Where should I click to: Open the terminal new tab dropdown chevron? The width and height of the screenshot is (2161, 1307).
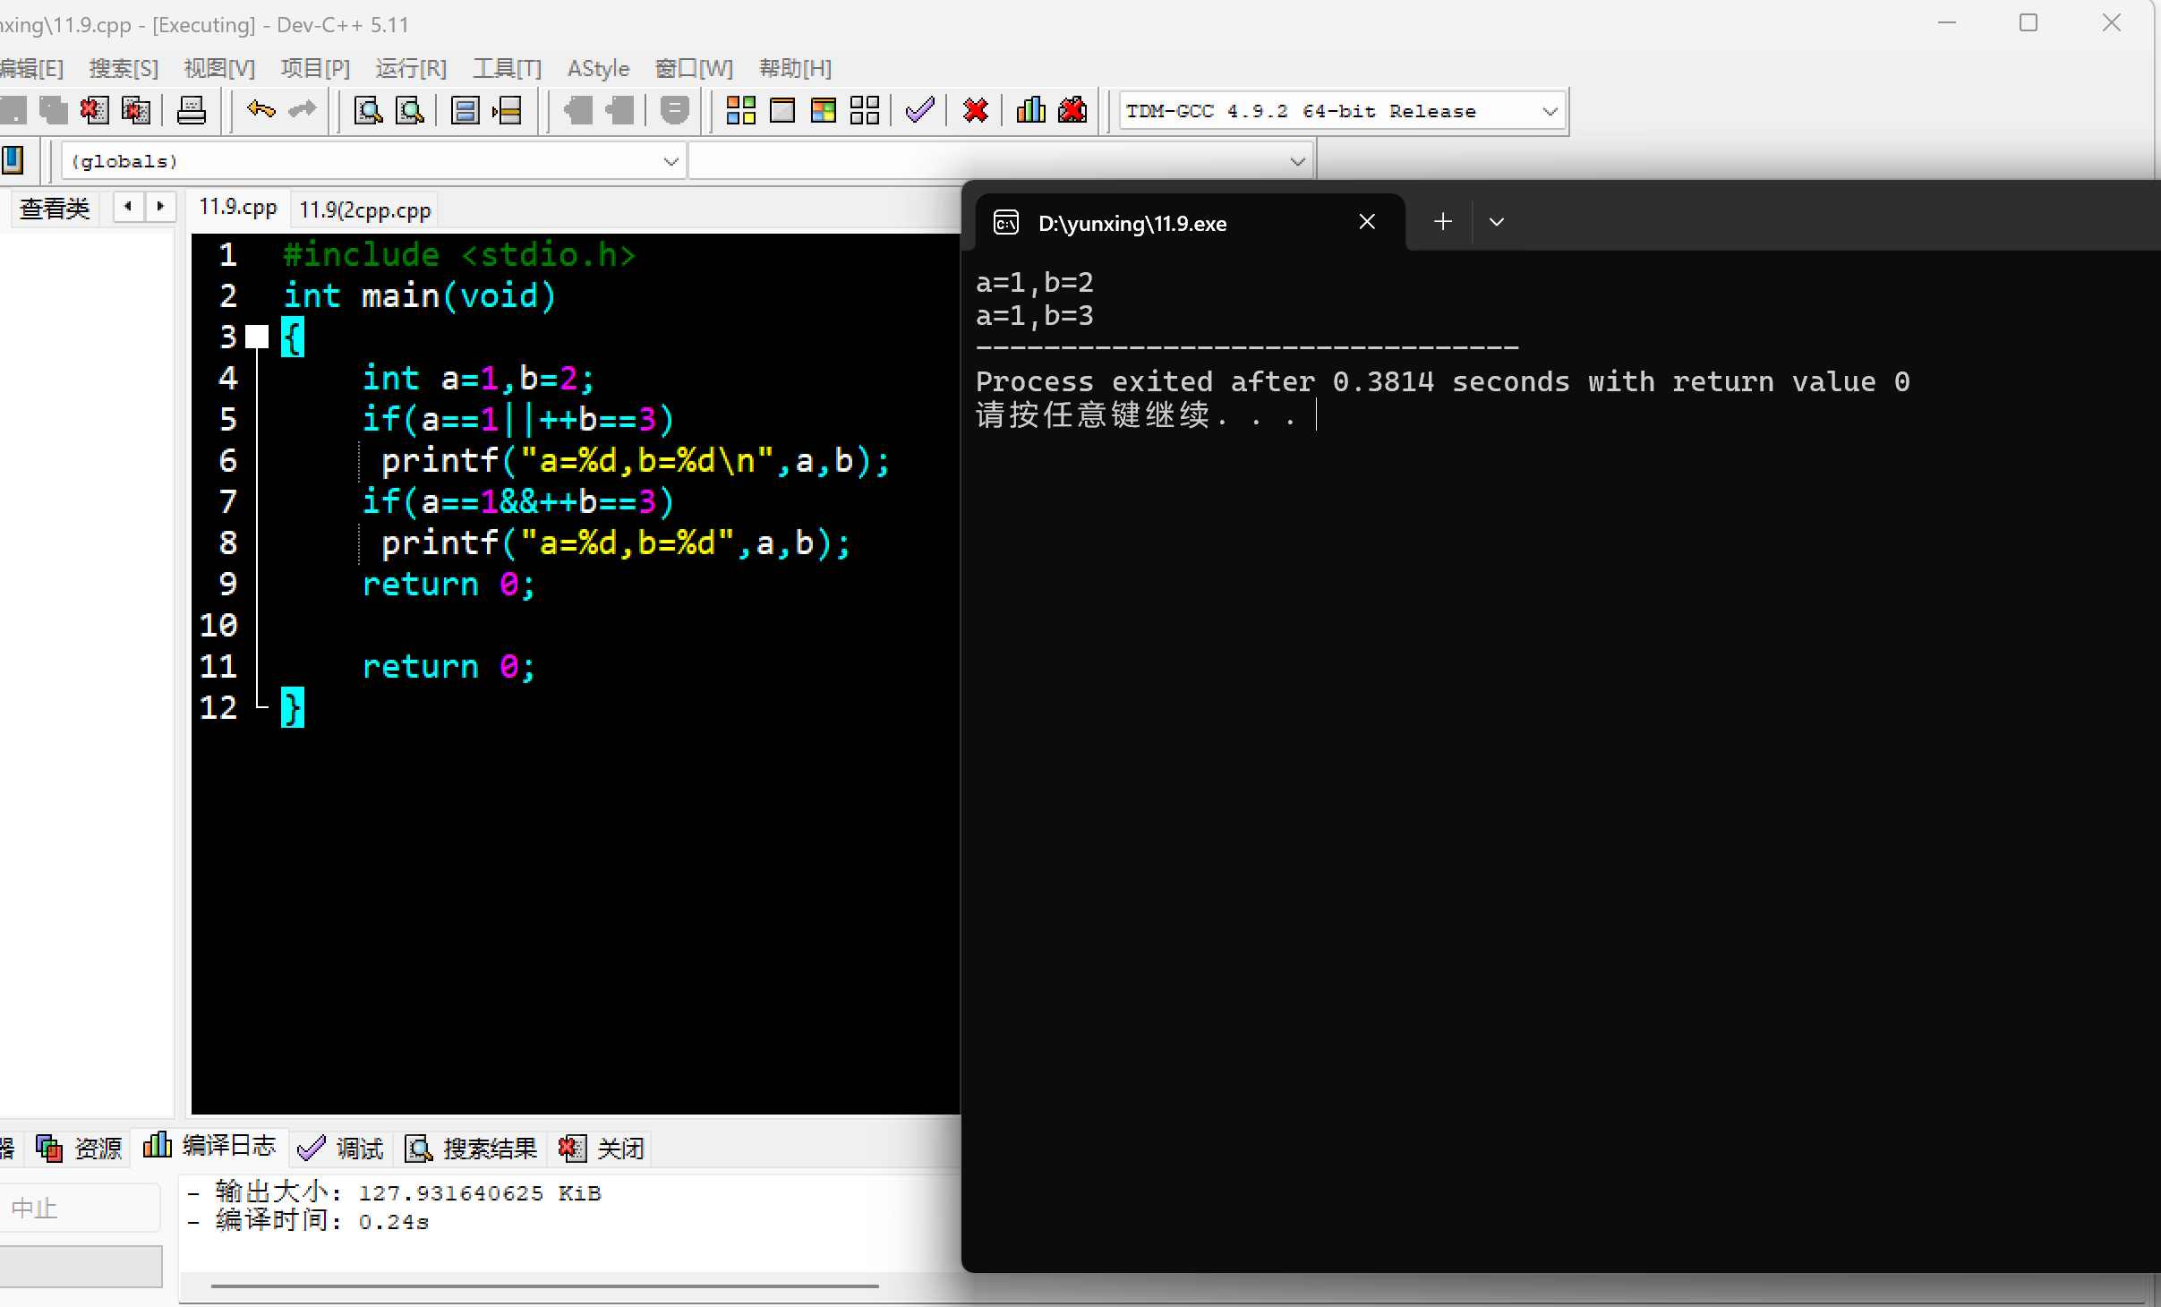(x=1497, y=222)
